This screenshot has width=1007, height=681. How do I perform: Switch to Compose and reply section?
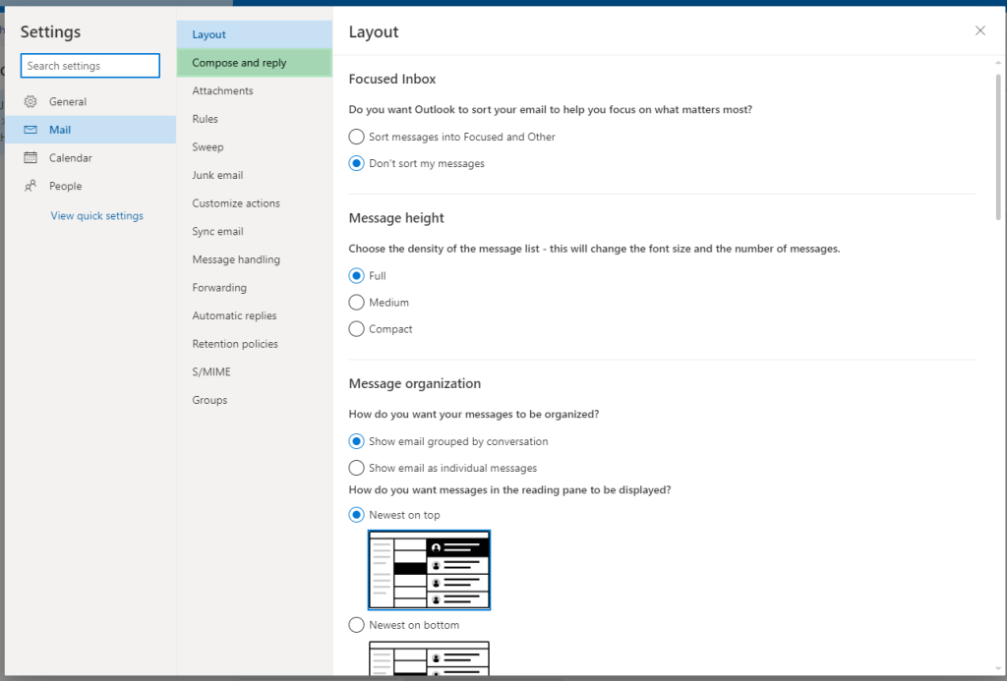coord(240,62)
